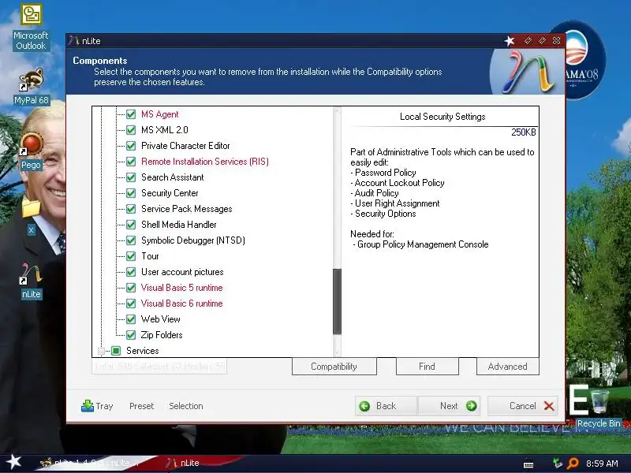The width and height of the screenshot is (631, 473).
Task: Click the Find button
Action: click(427, 367)
